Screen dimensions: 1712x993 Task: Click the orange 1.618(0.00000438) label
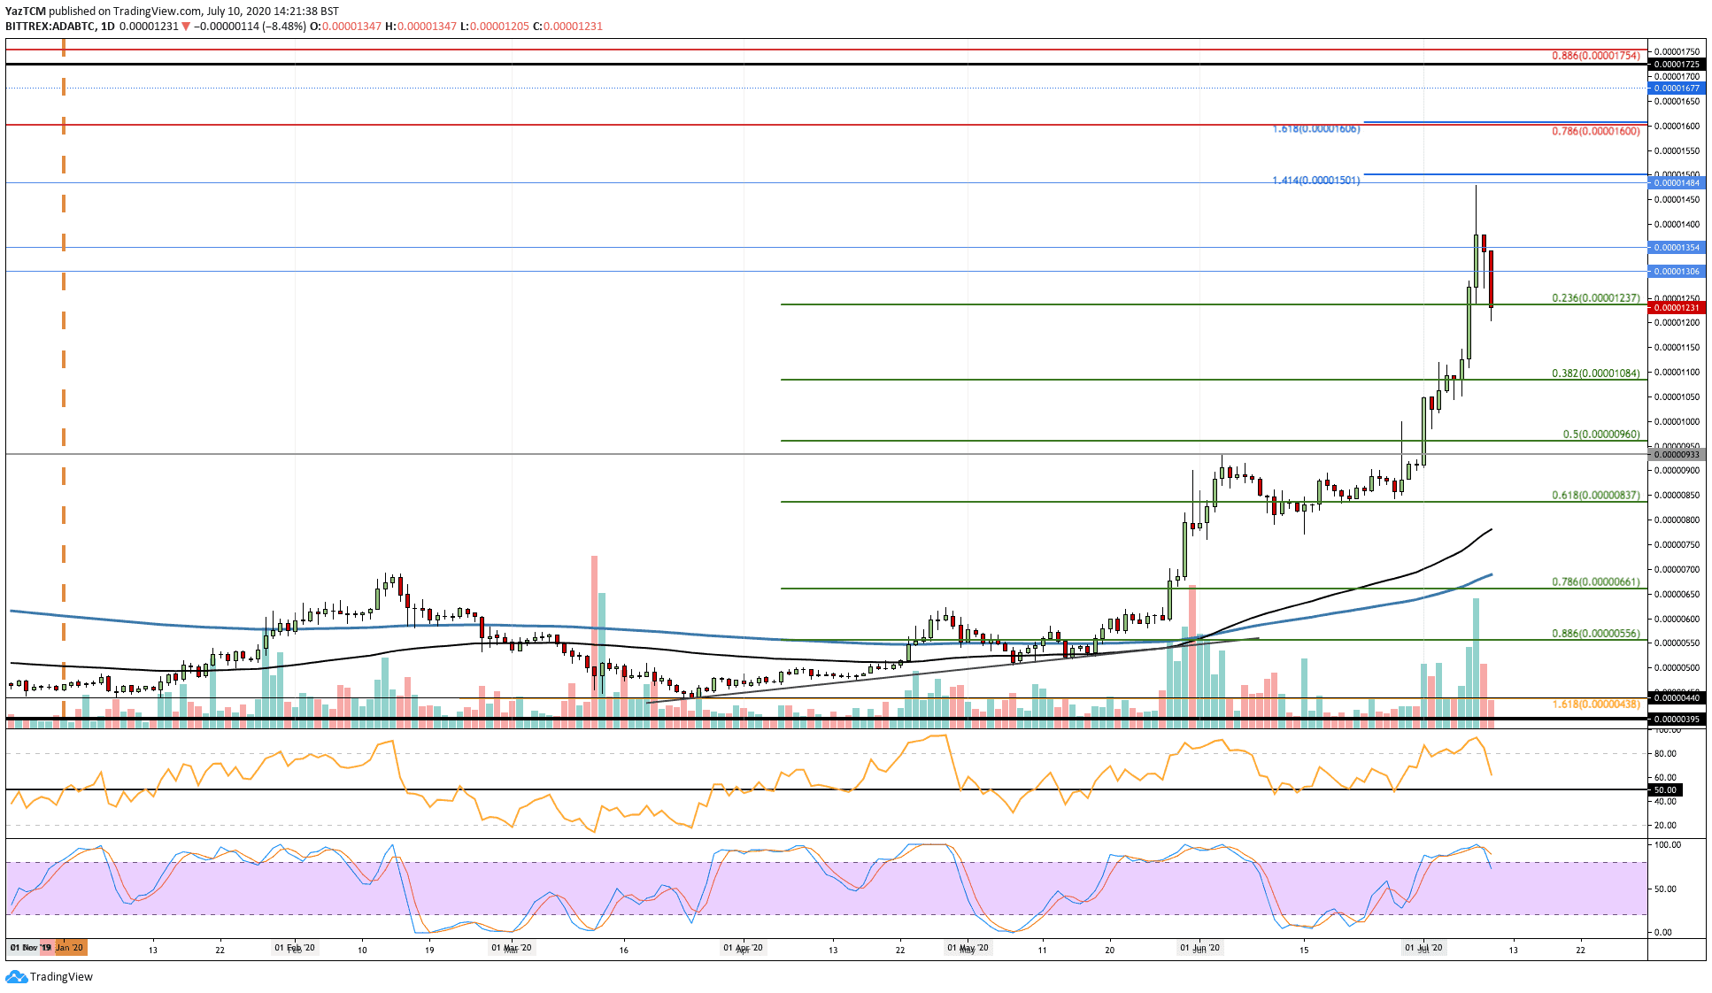click(1596, 704)
